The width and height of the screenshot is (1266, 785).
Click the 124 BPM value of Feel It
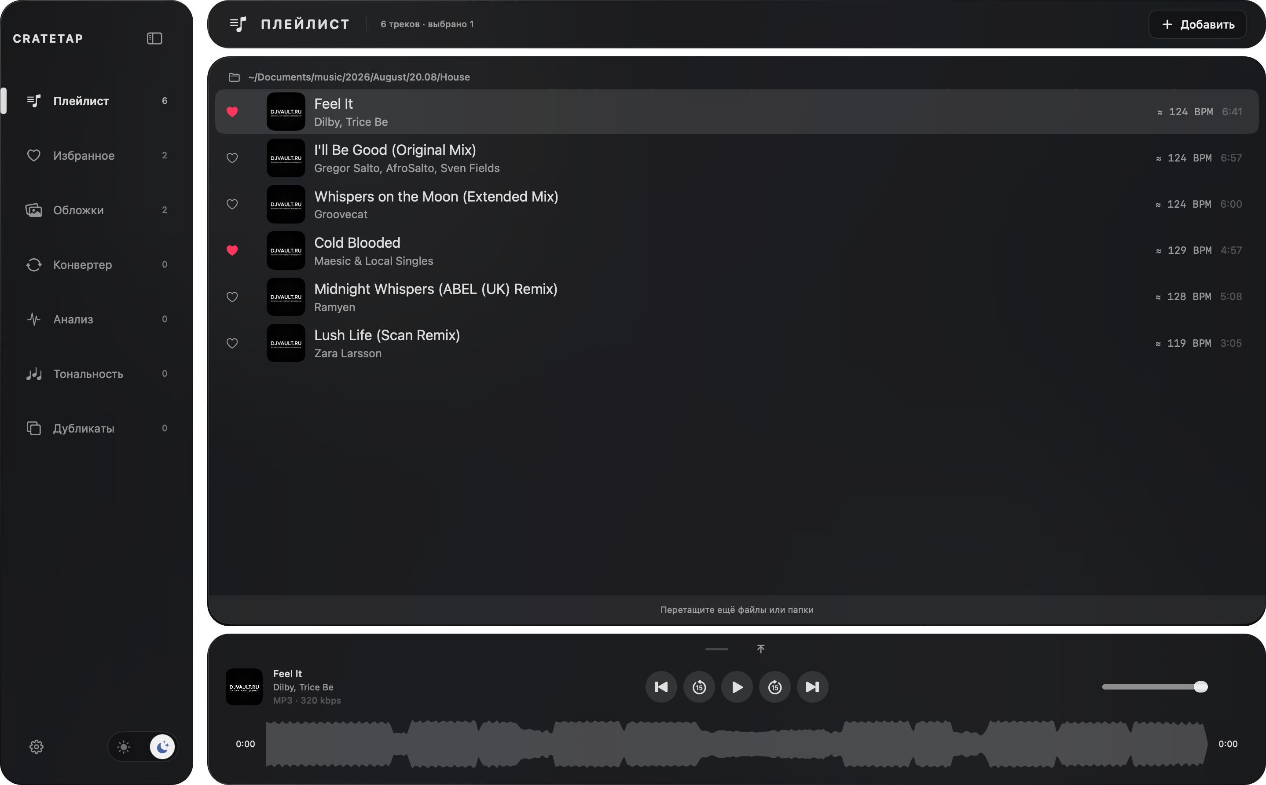click(1185, 112)
